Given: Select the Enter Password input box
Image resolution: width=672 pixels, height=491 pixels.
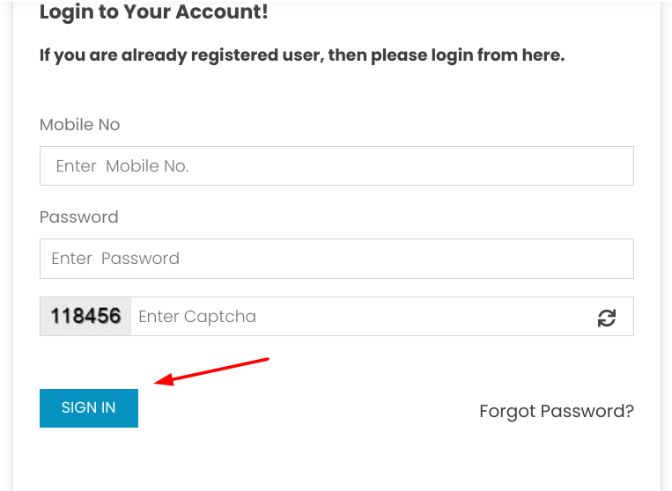Looking at the screenshot, I should 336,259.
